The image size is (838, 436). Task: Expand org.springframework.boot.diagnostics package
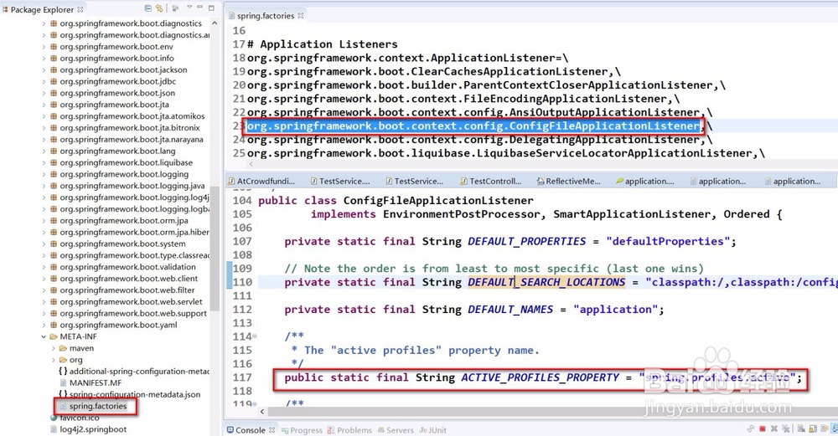pyautogui.click(x=44, y=23)
